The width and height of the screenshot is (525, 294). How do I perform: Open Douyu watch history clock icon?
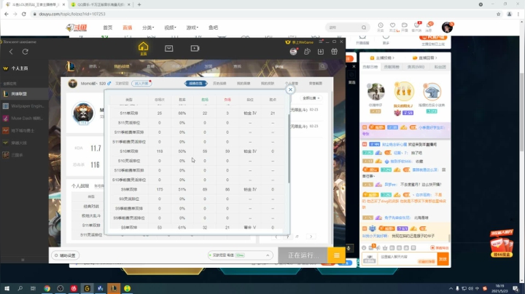click(381, 27)
